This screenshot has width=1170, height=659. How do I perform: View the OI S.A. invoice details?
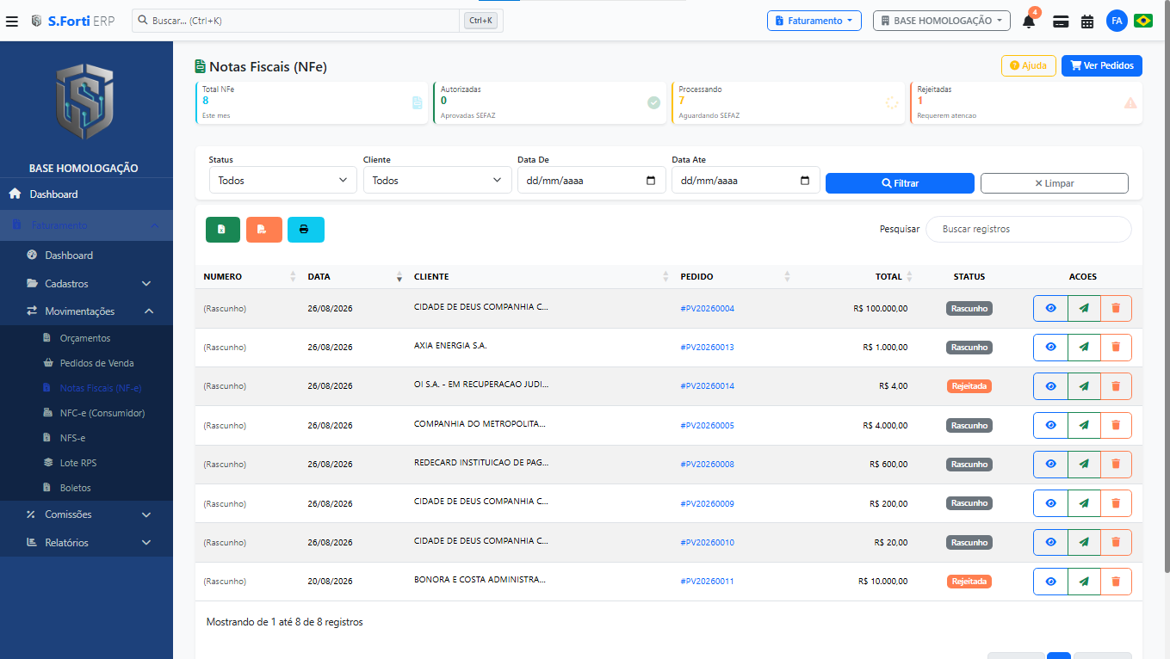pos(1050,386)
